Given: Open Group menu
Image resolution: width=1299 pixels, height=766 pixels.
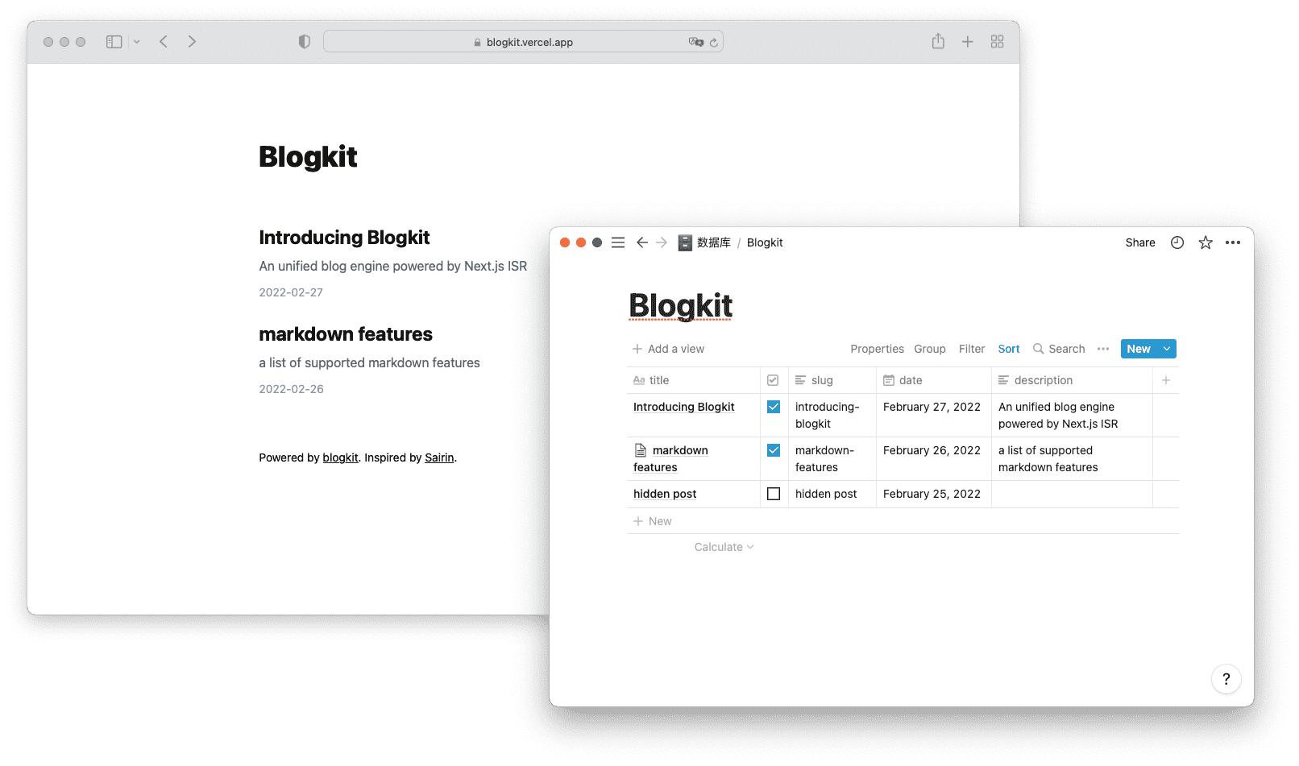Looking at the screenshot, I should tap(930, 349).
